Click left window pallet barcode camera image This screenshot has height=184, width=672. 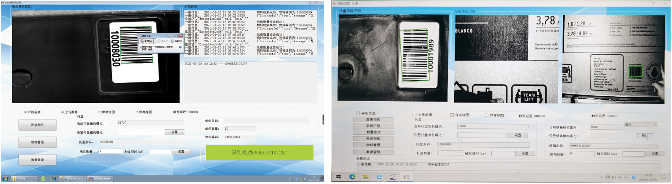[97, 57]
